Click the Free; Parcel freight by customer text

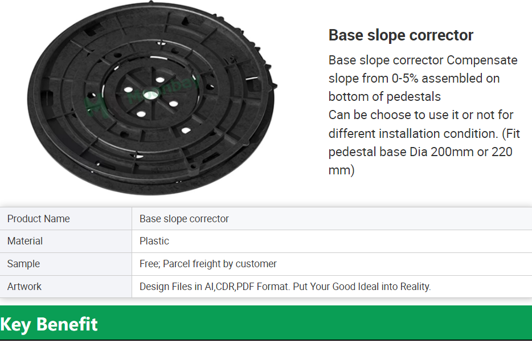[208, 264]
